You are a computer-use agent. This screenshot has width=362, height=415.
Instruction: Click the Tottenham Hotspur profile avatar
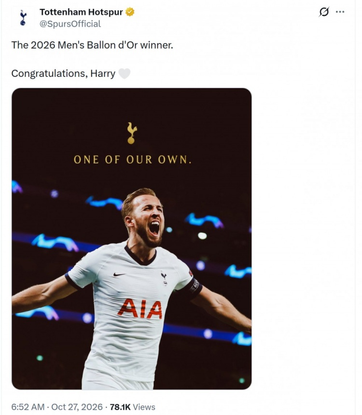[23, 18]
